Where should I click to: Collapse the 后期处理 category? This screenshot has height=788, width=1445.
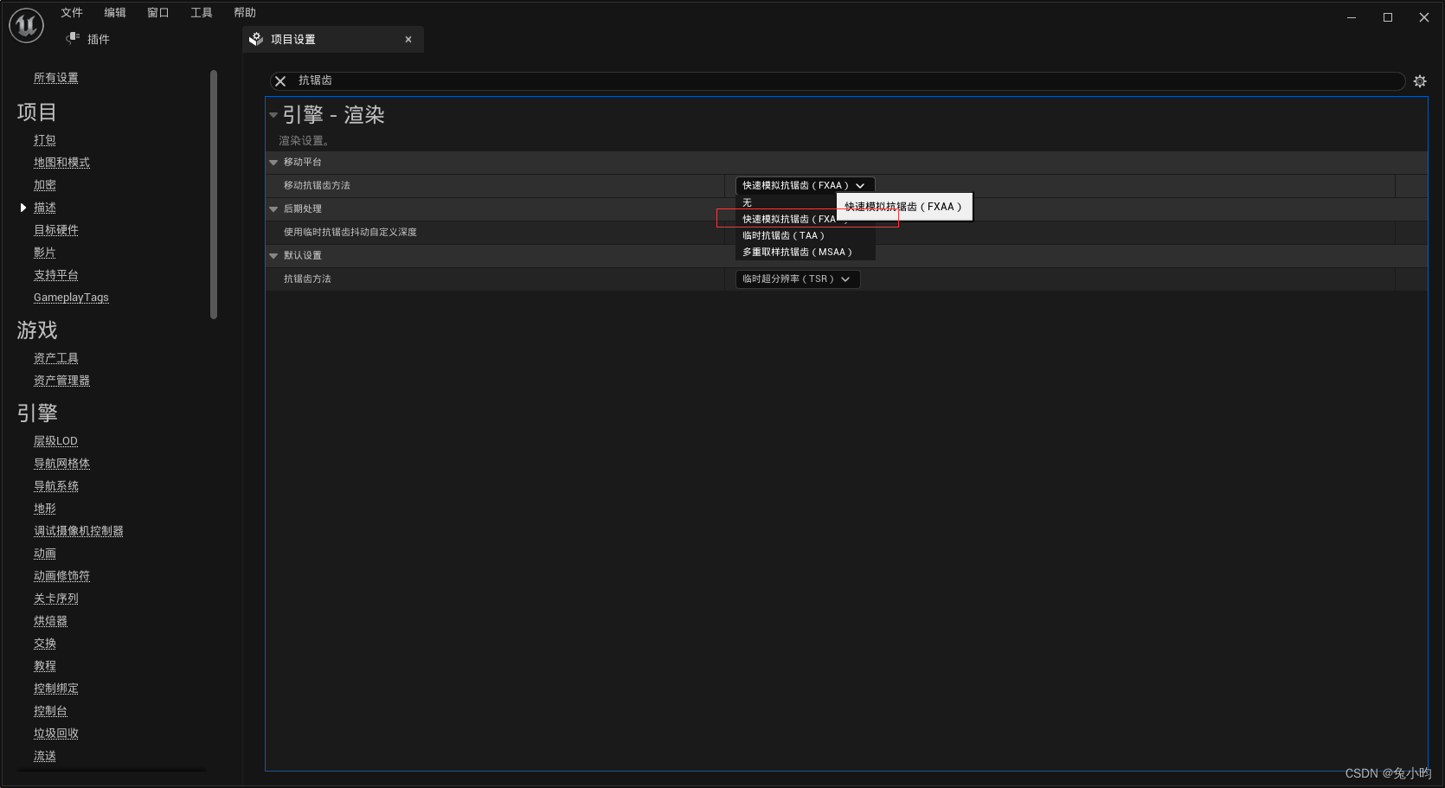273,208
